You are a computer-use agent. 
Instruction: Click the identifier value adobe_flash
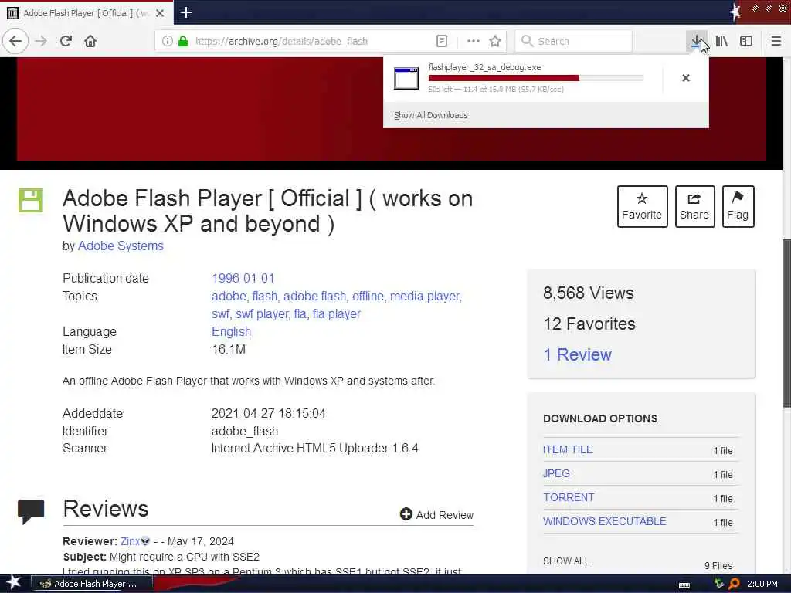pyautogui.click(x=245, y=431)
